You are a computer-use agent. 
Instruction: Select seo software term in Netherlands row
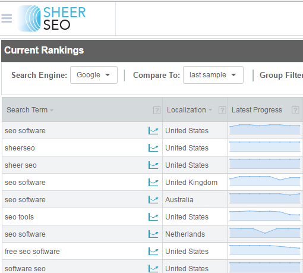[x=25, y=234]
